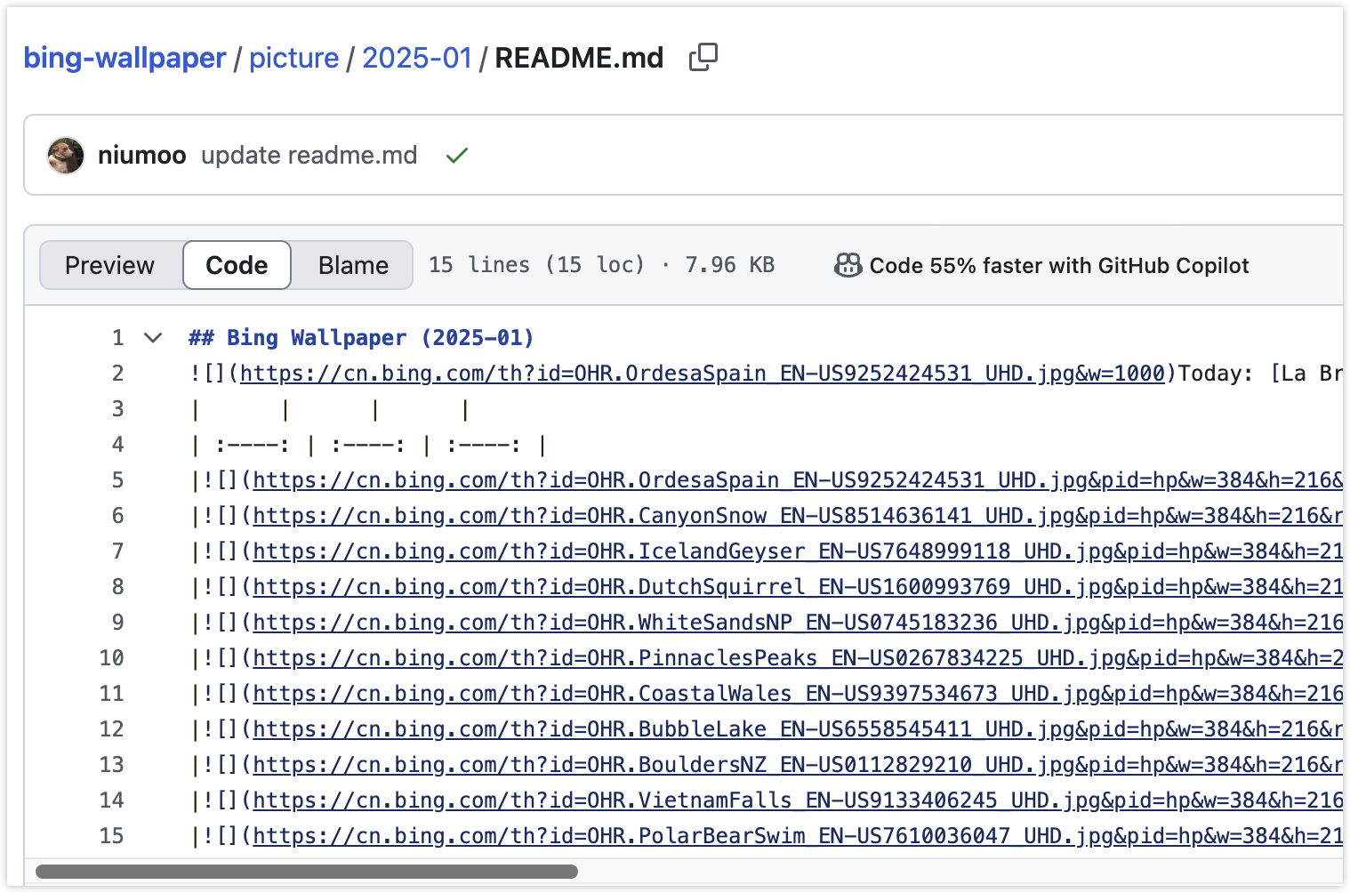Select line number 10
The height and width of the screenshot is (893, 1350).
tap(112, 658)
